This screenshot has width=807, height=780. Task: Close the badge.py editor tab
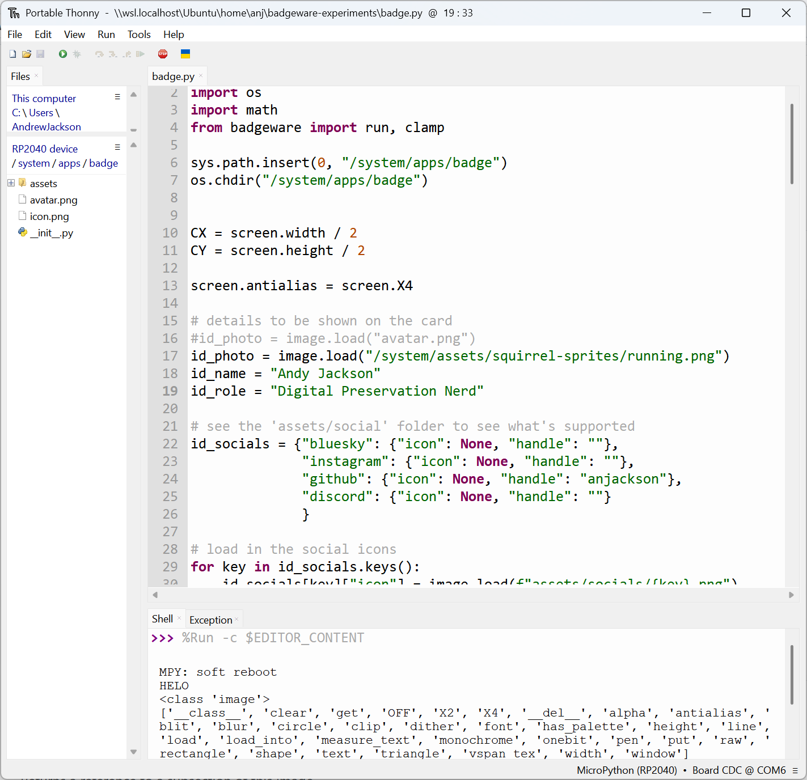[x=201, y=76]
